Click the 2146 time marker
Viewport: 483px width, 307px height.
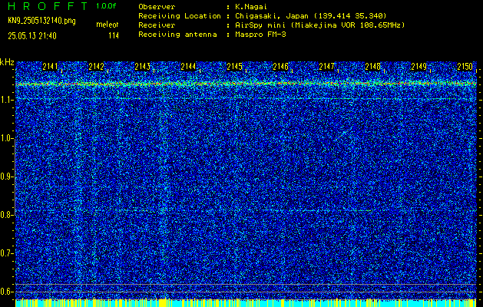point(280,67)
